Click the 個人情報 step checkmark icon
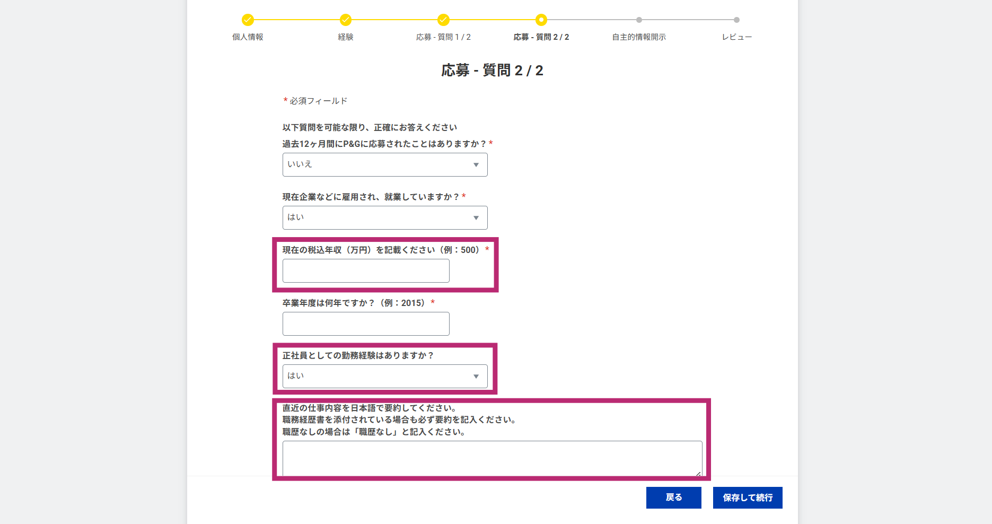 tap(248, 20)
